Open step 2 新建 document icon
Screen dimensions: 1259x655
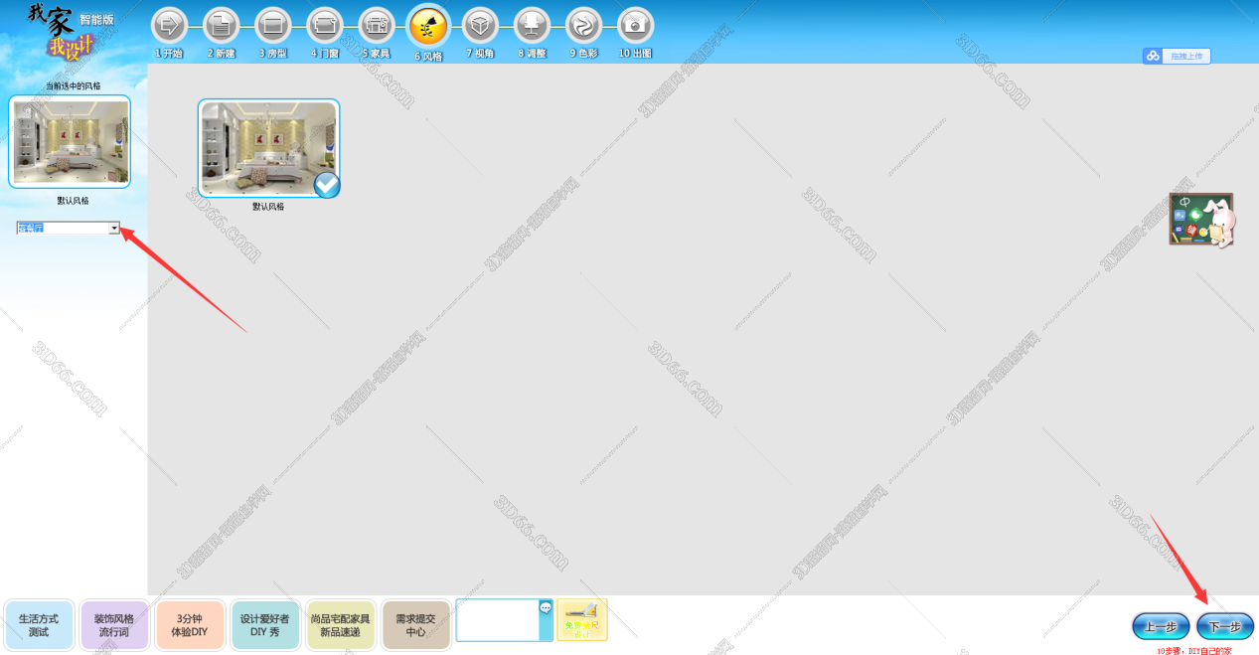pyautogui.click(x=221, y=26)
